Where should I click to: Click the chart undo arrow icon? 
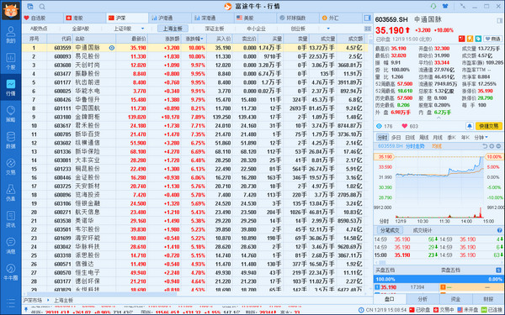(x=485, y=146)
